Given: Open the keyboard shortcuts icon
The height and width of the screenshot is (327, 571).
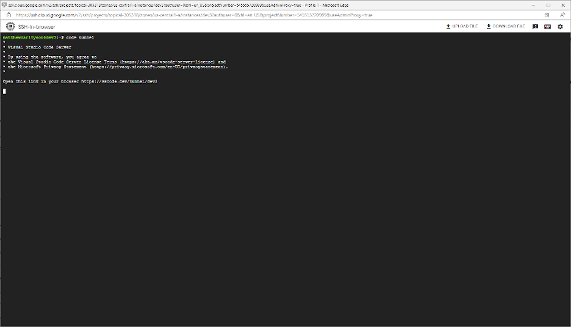Looking at the screenshot, I should click(547, 27).
